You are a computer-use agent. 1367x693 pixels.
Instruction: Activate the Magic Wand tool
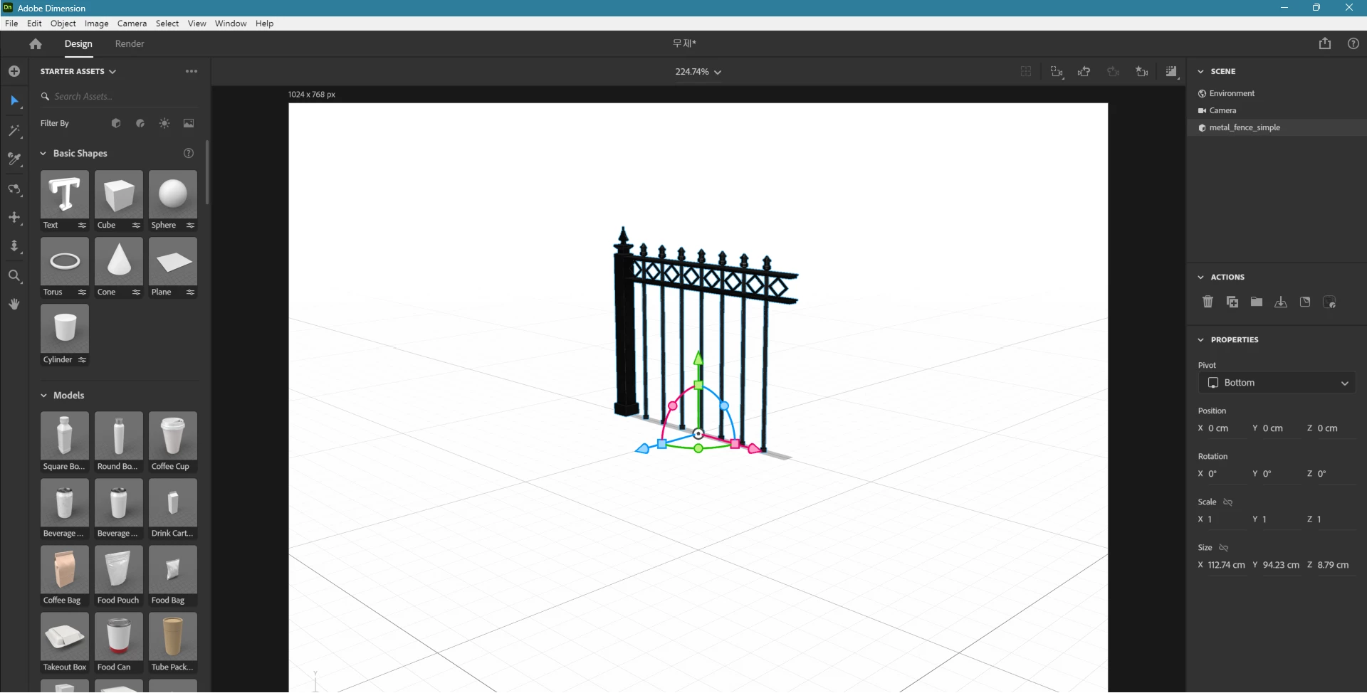pos(14,131)
